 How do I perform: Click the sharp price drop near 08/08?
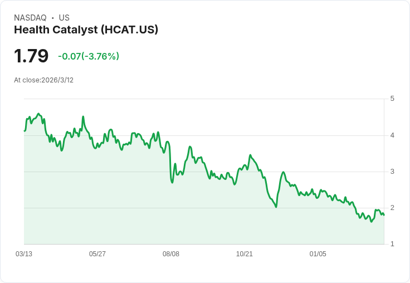pyautogui.click(x=170, y=162)
